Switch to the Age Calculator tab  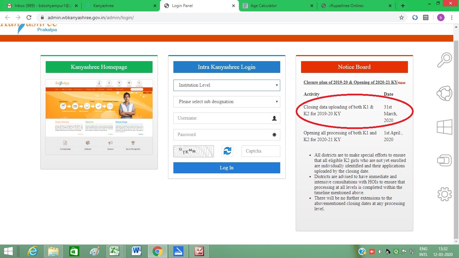point(278,6)
